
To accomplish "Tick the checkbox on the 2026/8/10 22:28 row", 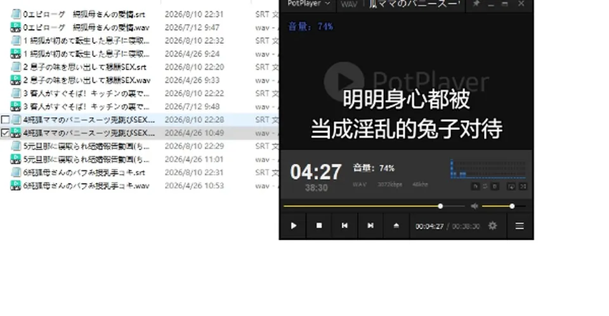I will pyautogui.click(x=5, y=120).
